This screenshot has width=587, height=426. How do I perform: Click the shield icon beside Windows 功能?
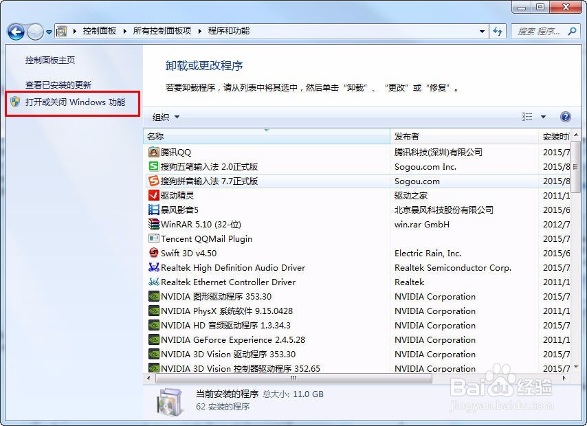point(15,102)
